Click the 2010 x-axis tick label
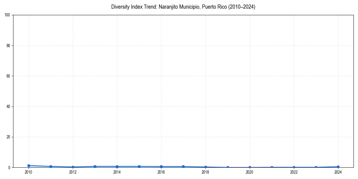The height and width of the screenshot is (179, 358). click(28, 172)
